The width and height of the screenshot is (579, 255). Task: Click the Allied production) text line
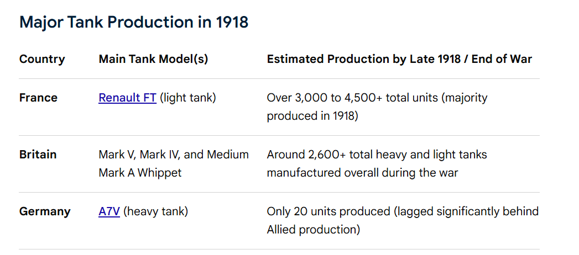tap(313, 230)
